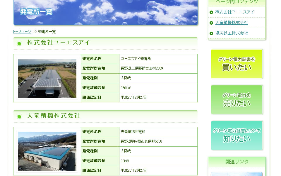Open the ユーエスアイ発電所 aerial photo

(x=47, y=78)
